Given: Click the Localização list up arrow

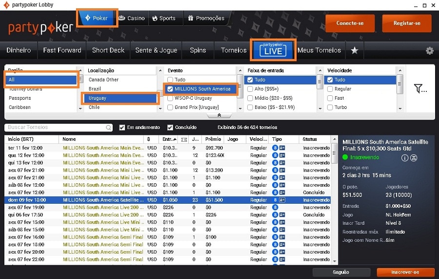Looking at the screenshot, I should tap(160, 70).
